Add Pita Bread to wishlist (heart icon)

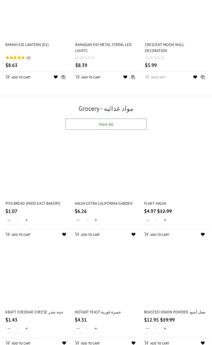pos(64,234)
